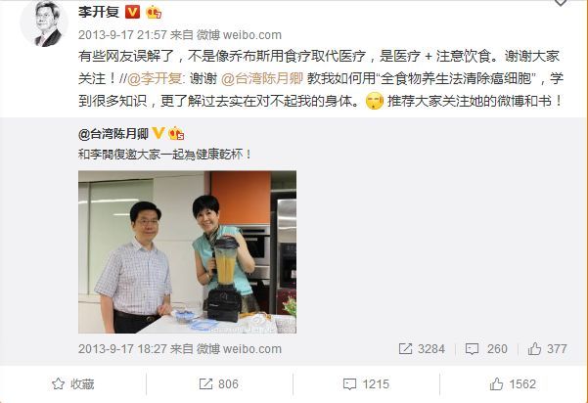This screenshot has height=403, width=588.
Task: Open the comments section showing 1215
Action: [x=366, y=383]
